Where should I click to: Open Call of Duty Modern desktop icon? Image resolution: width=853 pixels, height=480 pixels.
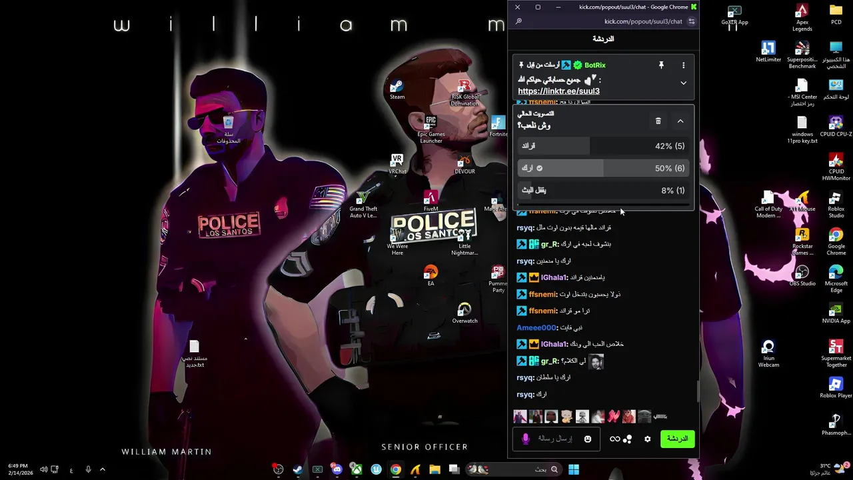768,205
